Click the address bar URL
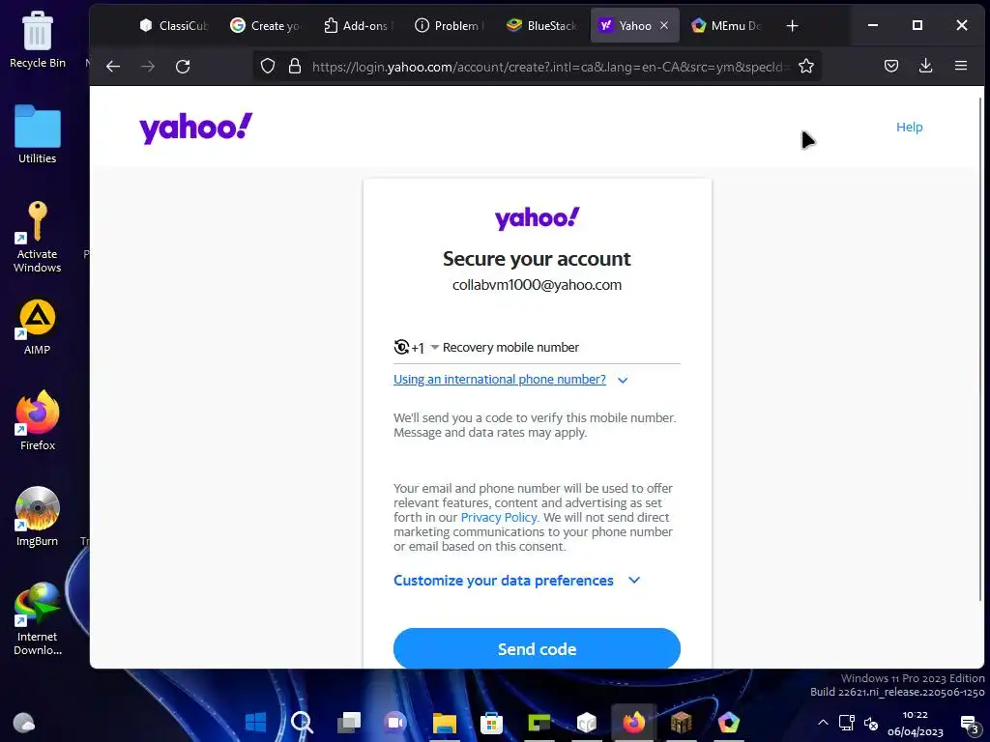The width and height of the screenshot is (990, 742). click(x=549, y=67)
